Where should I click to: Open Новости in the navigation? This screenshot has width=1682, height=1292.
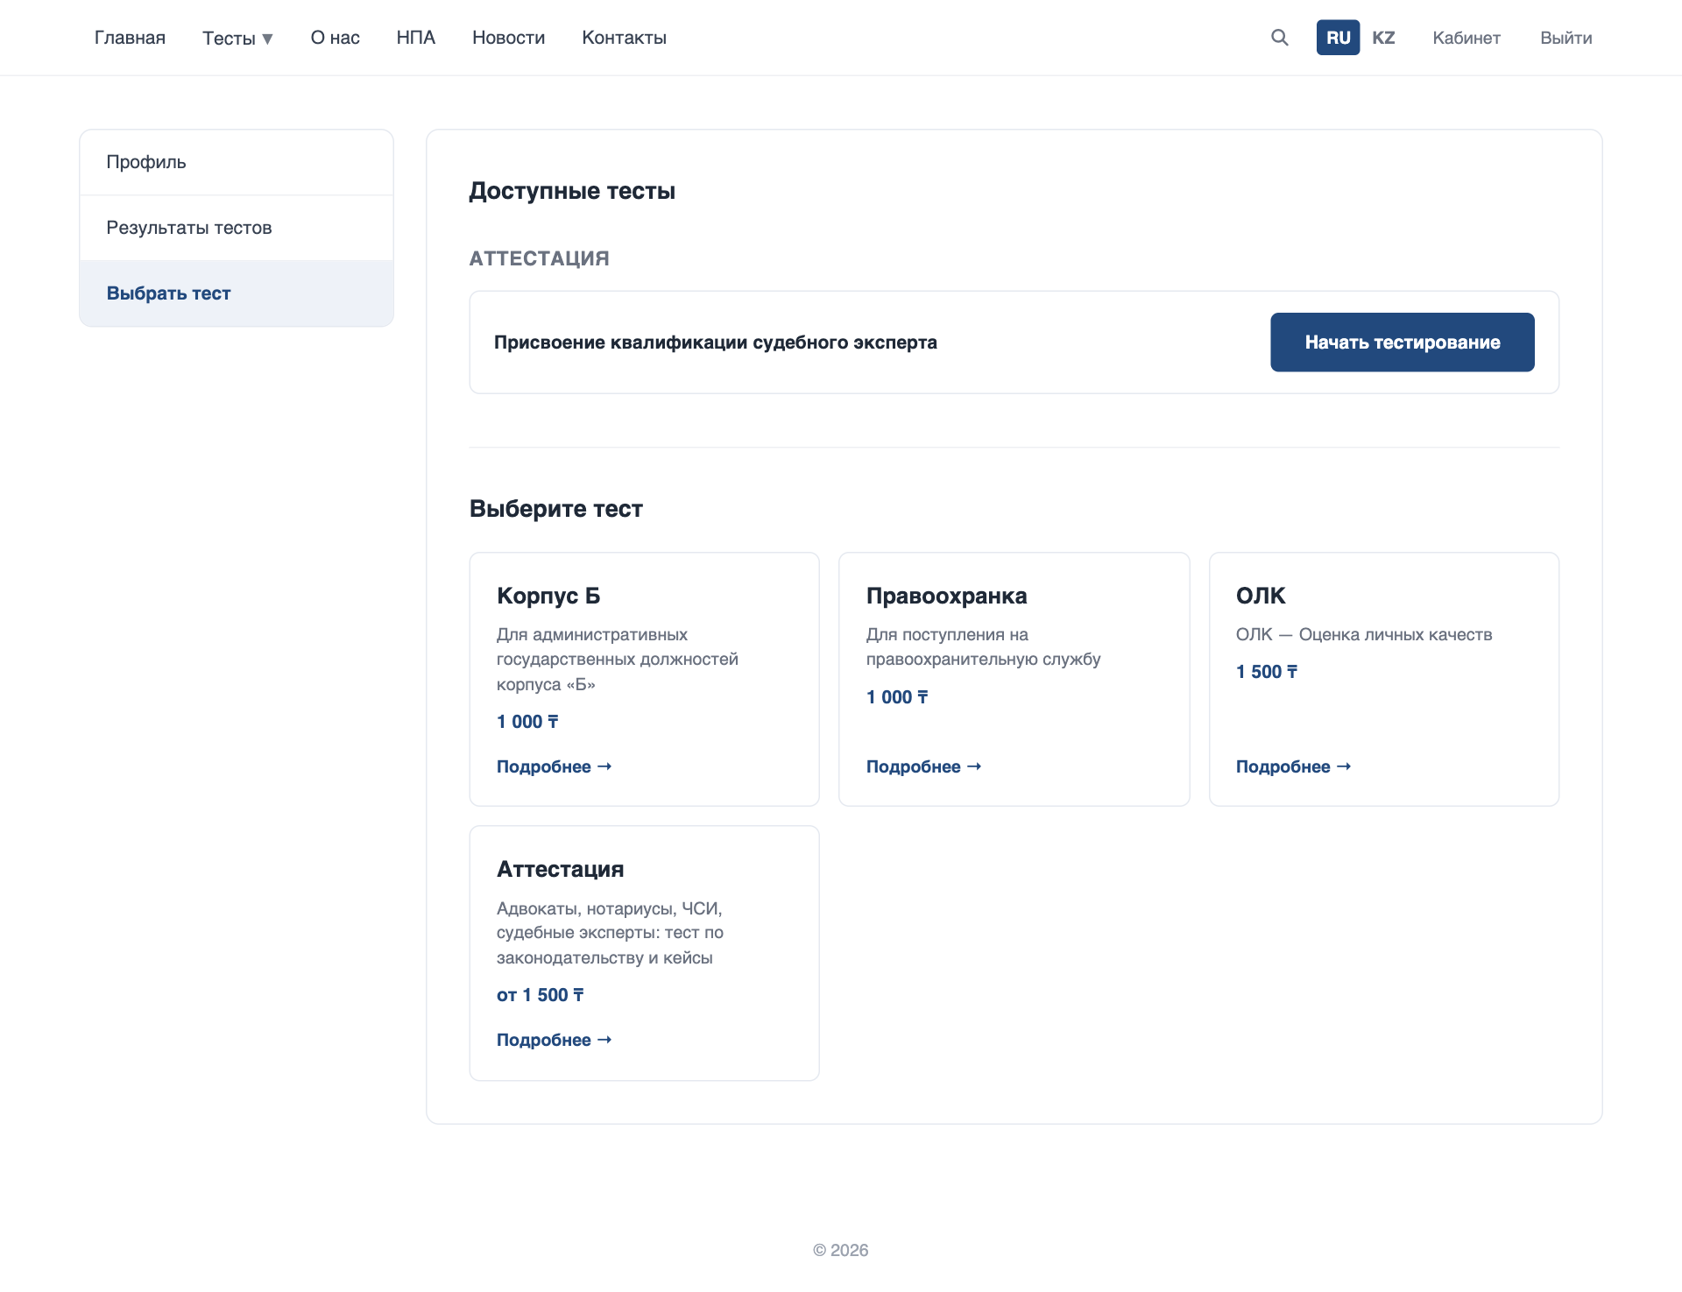509,38
